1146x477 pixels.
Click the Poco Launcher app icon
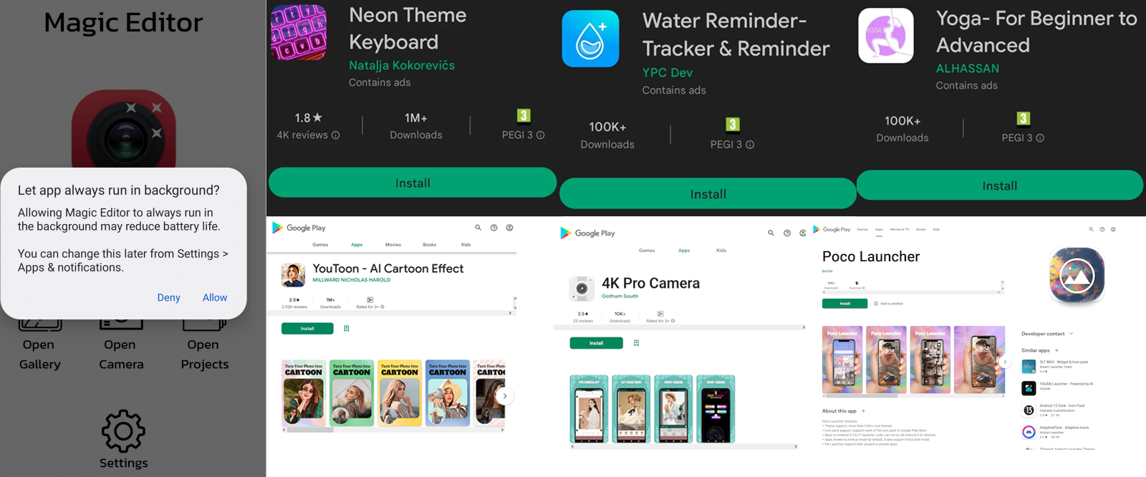tap(1077, 275)
